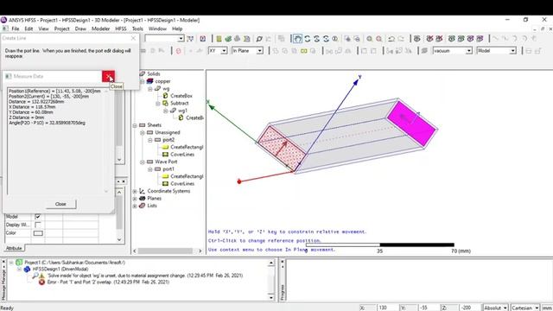Collapse the Wave Port tree node
This screenshot has height=311, width=553.
coord(142,162)
